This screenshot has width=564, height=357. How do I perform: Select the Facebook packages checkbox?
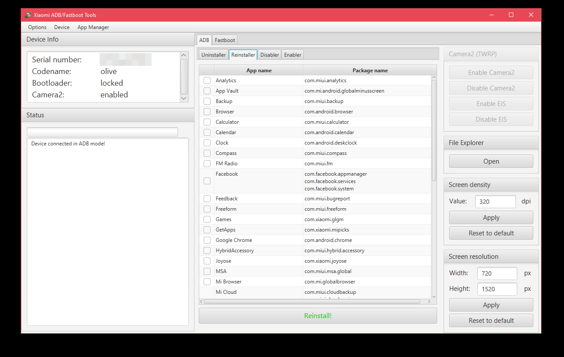pyautogui.click(x=207, y=181)
